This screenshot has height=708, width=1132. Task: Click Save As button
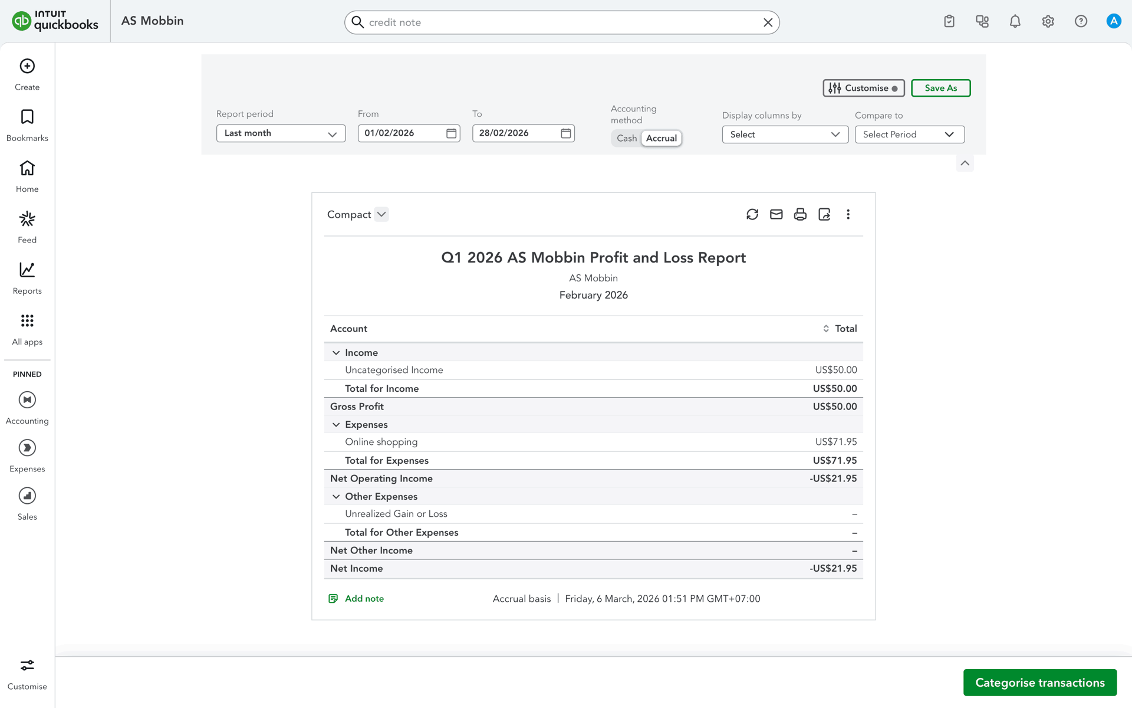pos(940,88)
